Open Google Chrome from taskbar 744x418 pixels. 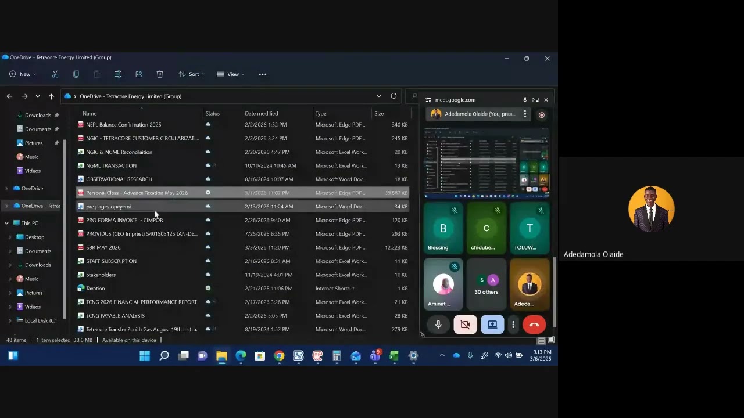279,356
